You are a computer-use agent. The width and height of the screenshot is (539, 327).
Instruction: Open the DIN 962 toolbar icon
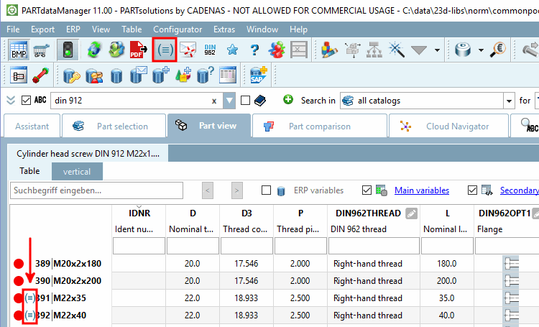210,50
